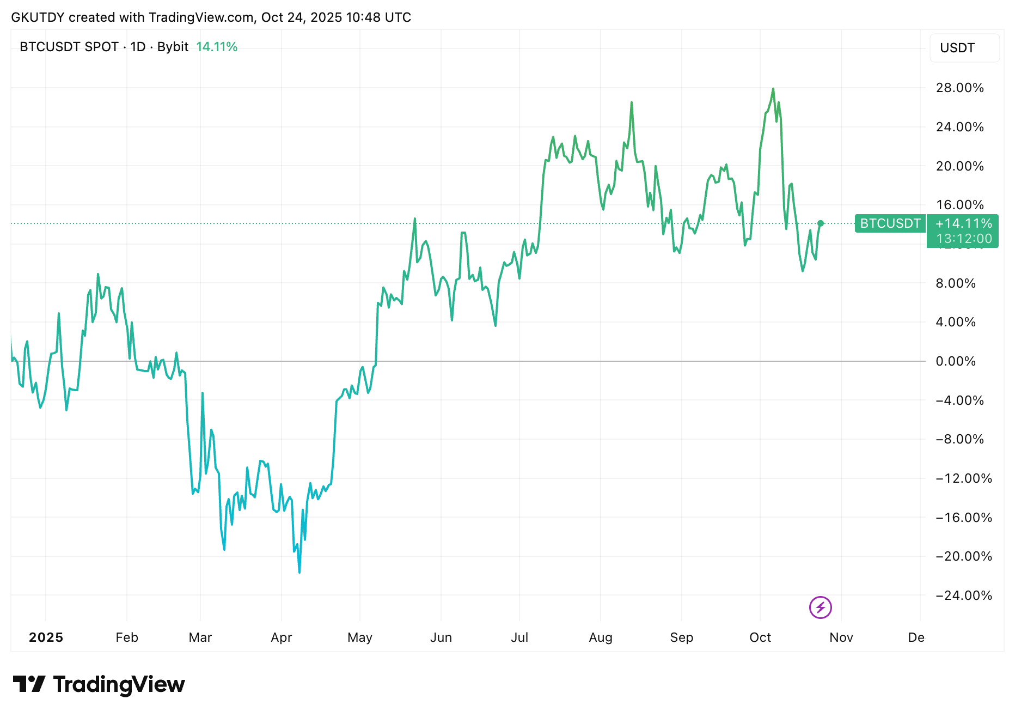Screen dimensions: 1015x717
Task: Click the 0.00% price scale label
Action: click(955, 361)
